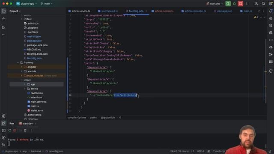Open README.md in project tree

pyautogui.click(x=34, y=50)
